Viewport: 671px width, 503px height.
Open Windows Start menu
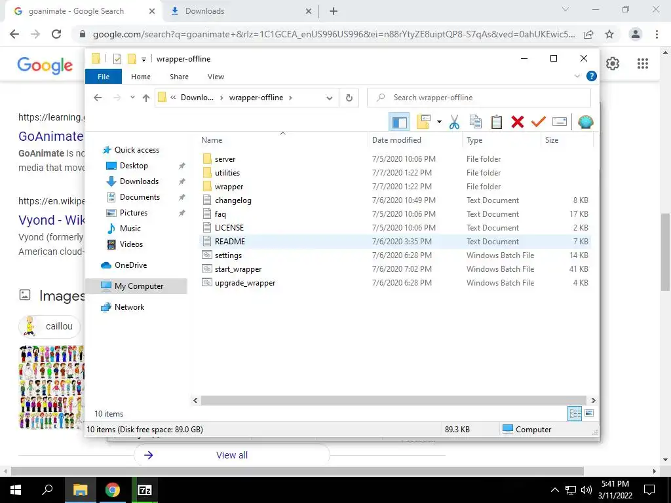(x=16, y=490)
